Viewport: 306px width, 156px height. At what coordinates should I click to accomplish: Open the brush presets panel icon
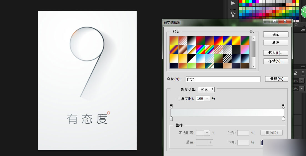pyautogui.click(x=233, y=14)
